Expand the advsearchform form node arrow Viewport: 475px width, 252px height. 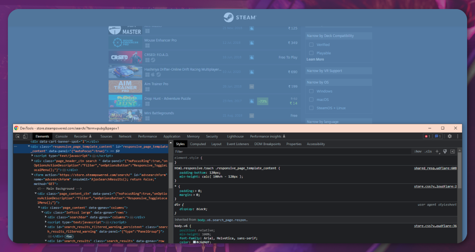tap(32, 175)
